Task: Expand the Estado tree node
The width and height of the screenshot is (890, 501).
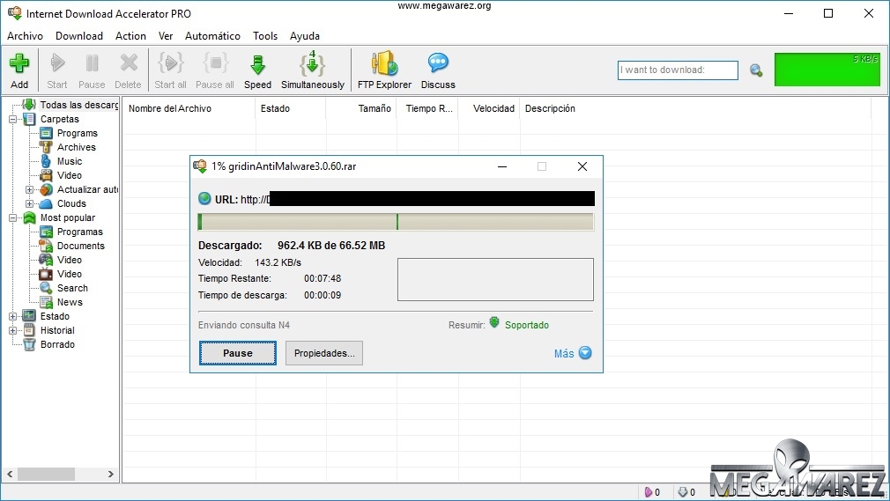Action: [12, 317]
